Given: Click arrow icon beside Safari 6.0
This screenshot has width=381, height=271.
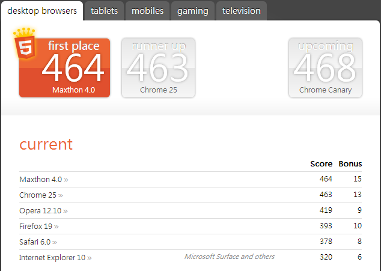Looking at the screenshot, I should [55, 242].
